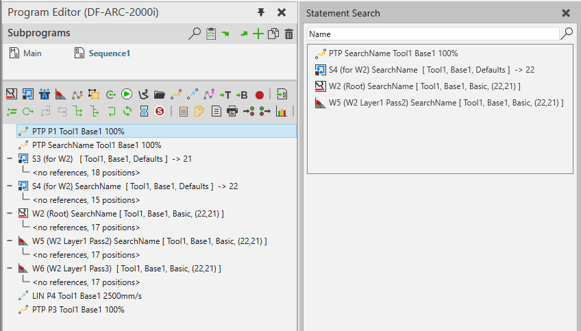Click the Statement Search Name input field

pyautogui.click(x=433, y=34)
